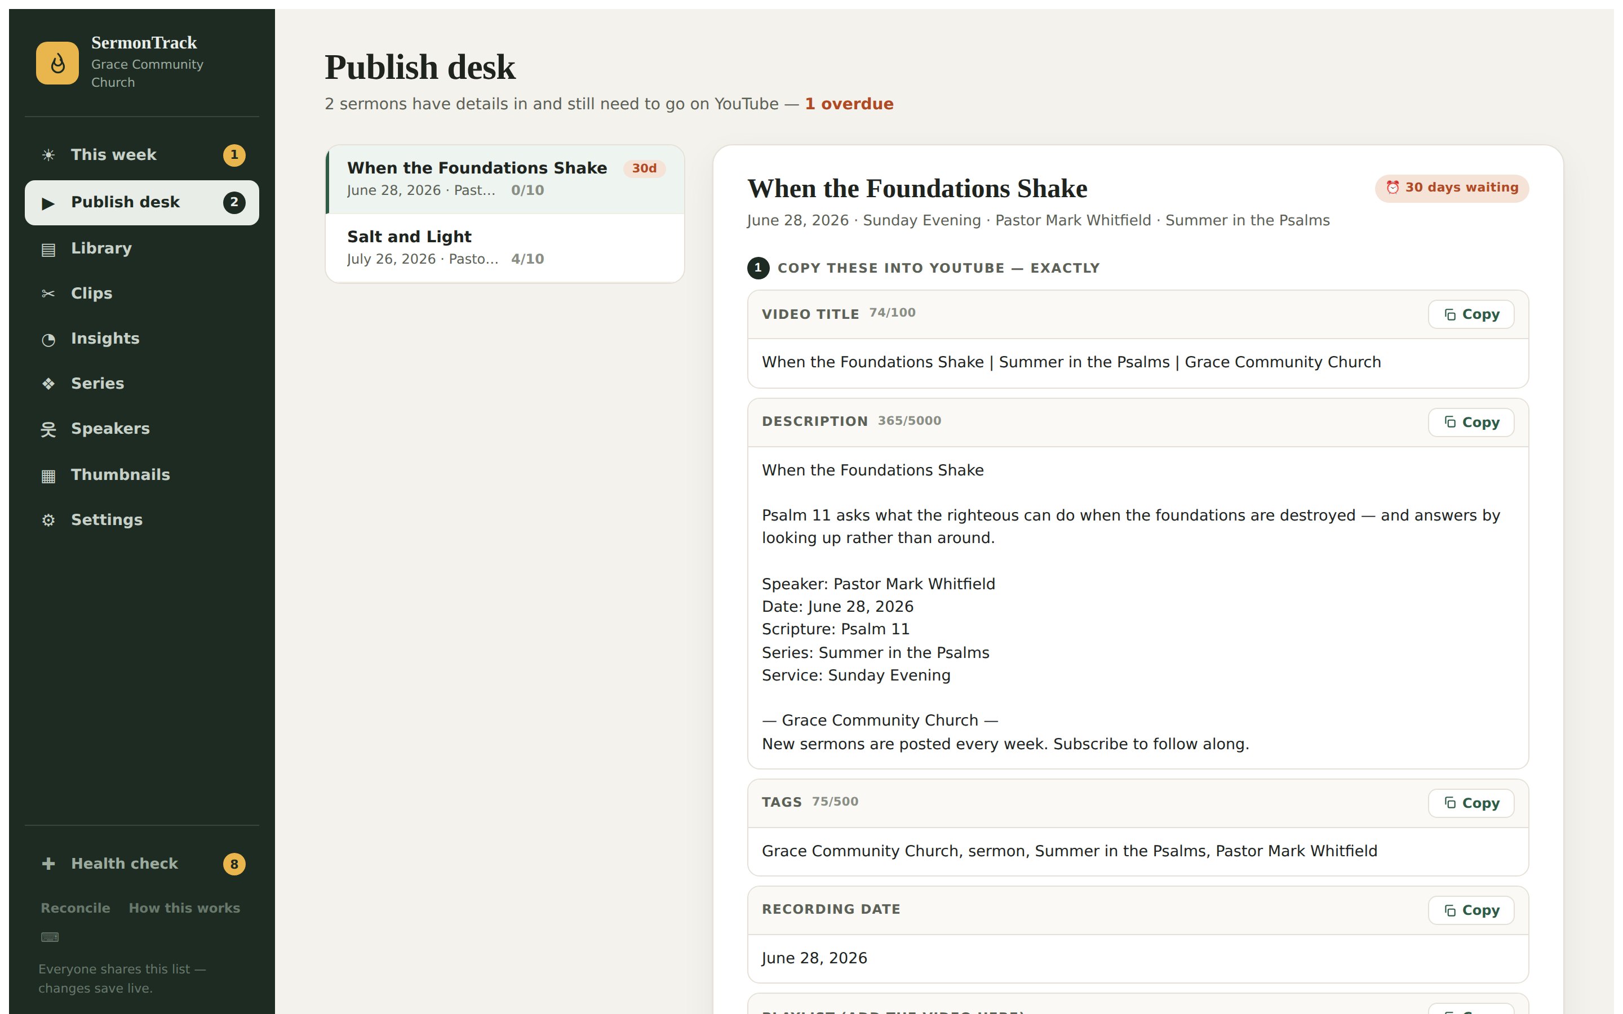Go to the Library section

coord(141,248)
